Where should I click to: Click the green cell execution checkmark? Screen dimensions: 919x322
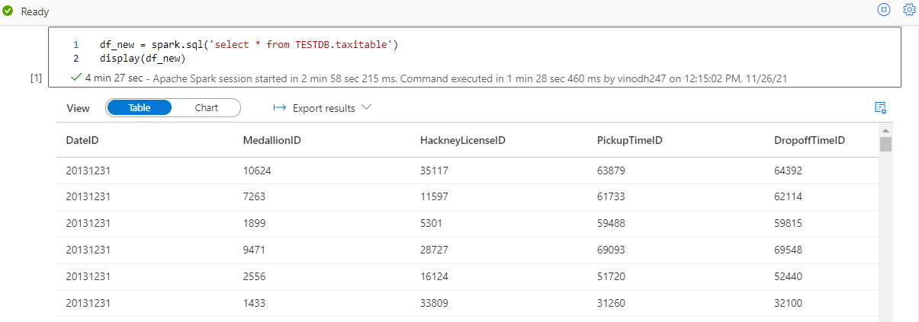click(76, 78)
